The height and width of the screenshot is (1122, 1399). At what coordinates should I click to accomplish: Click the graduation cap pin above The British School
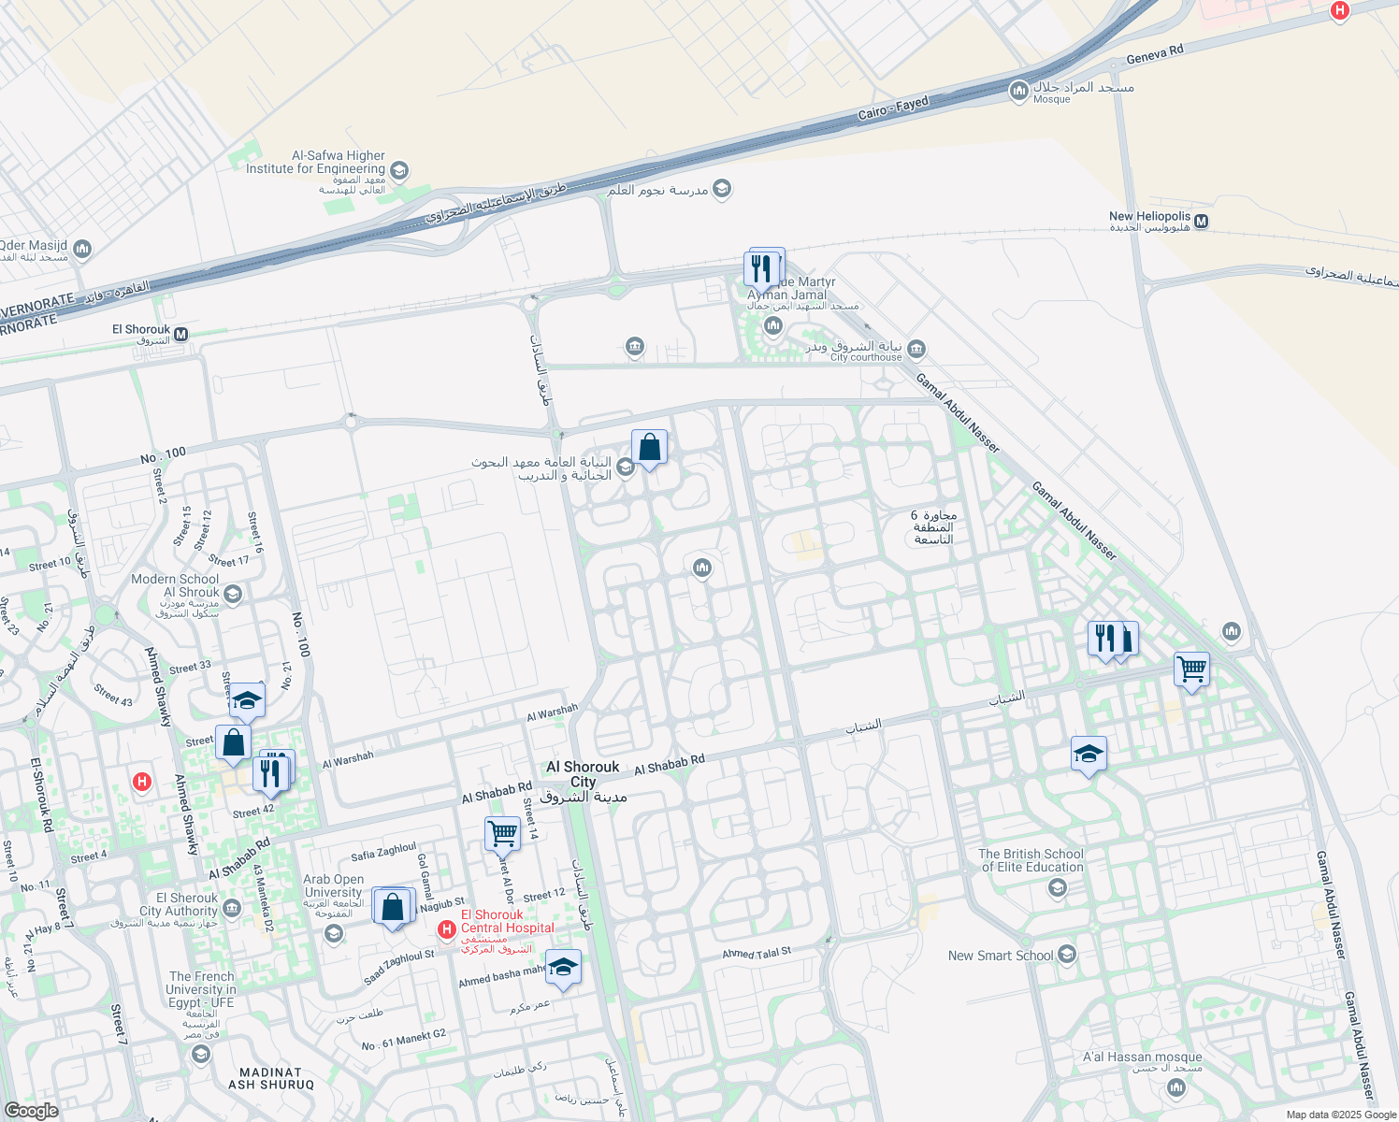1089,755
